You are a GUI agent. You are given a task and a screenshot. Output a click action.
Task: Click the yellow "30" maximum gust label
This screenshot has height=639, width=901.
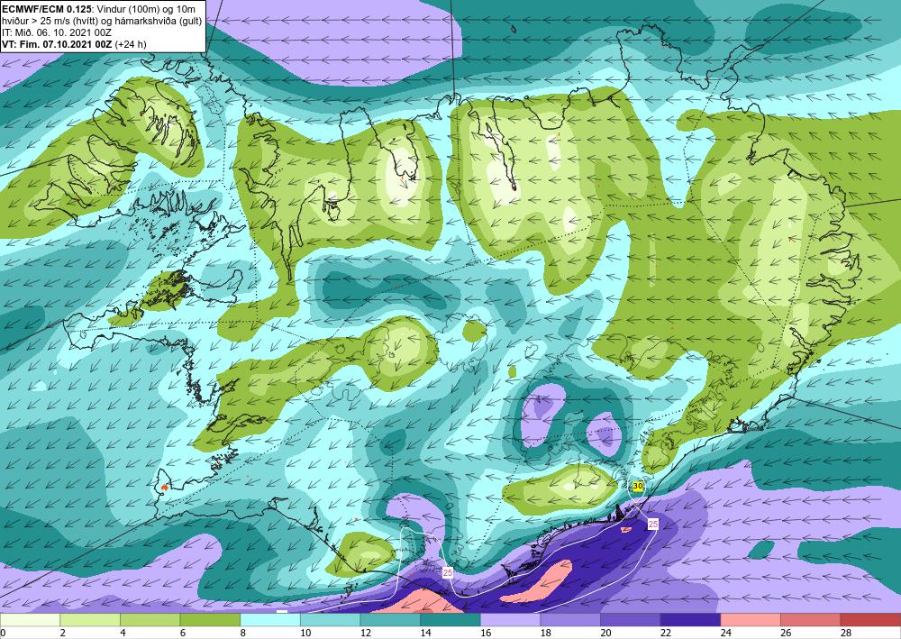click(638, 486)
